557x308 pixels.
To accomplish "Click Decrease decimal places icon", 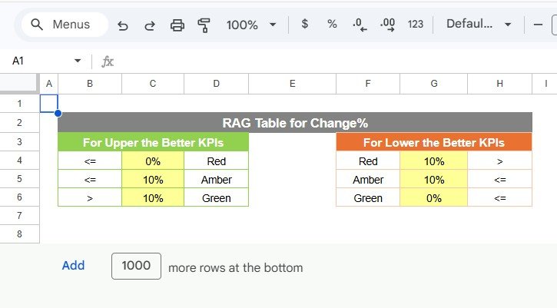I will [x=359, y=25].
